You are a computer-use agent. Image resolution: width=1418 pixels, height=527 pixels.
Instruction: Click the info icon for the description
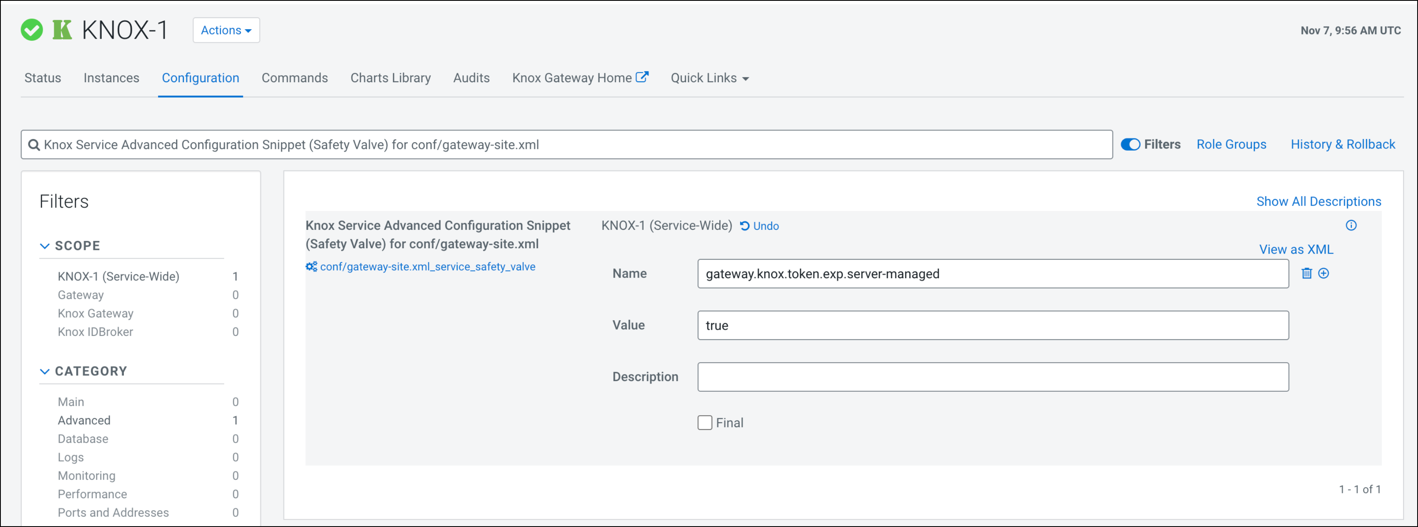[1351, 226]
